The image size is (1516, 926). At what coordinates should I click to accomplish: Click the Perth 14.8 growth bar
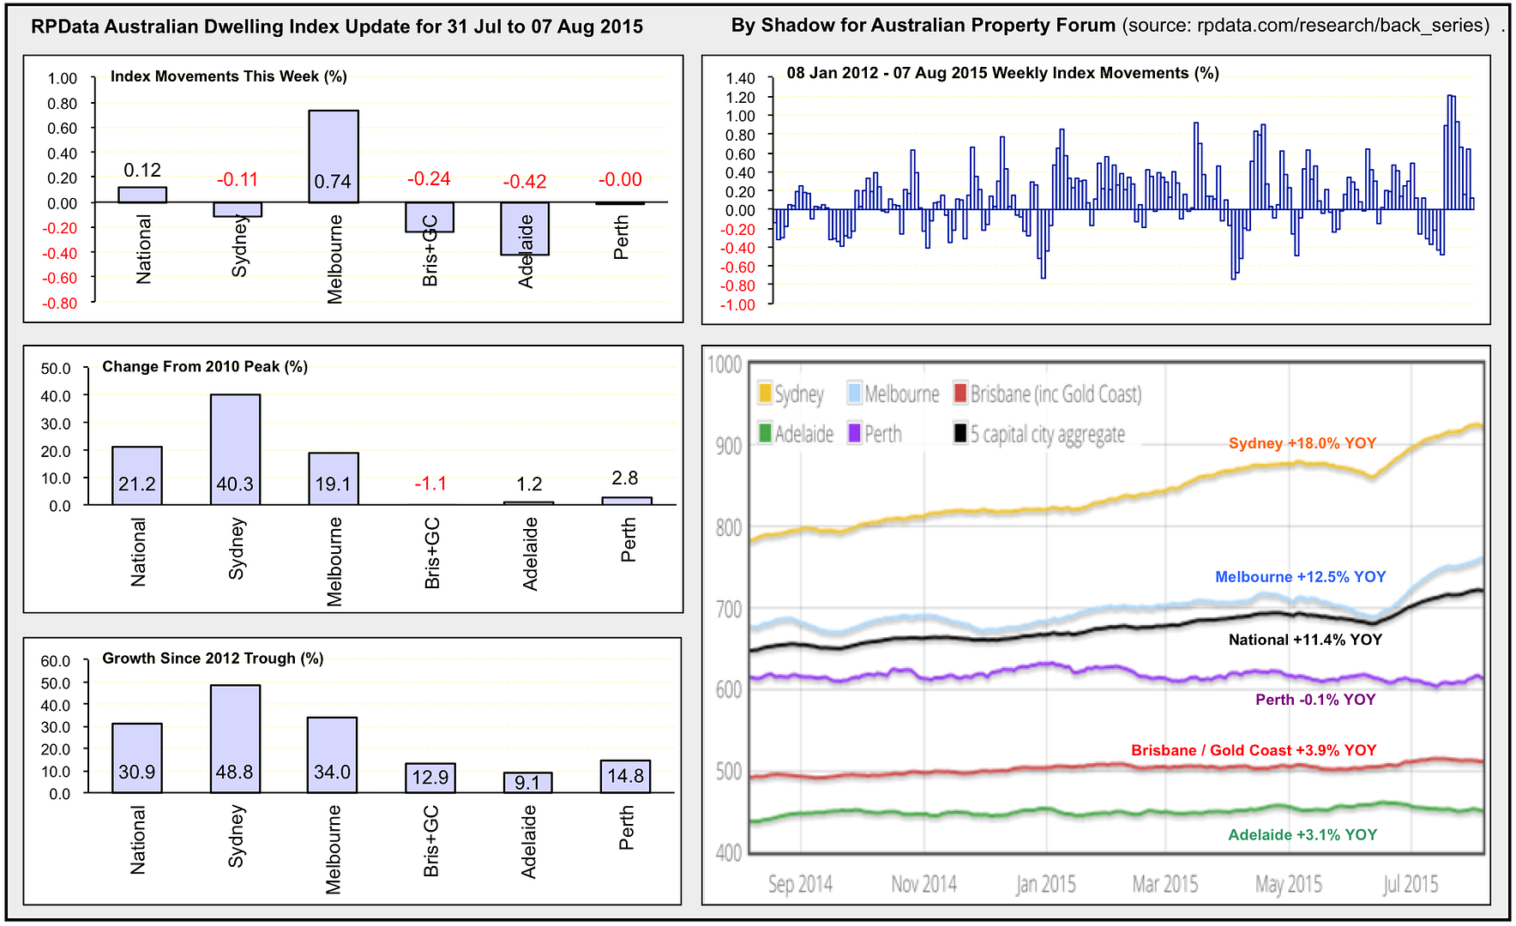point(625,776)
